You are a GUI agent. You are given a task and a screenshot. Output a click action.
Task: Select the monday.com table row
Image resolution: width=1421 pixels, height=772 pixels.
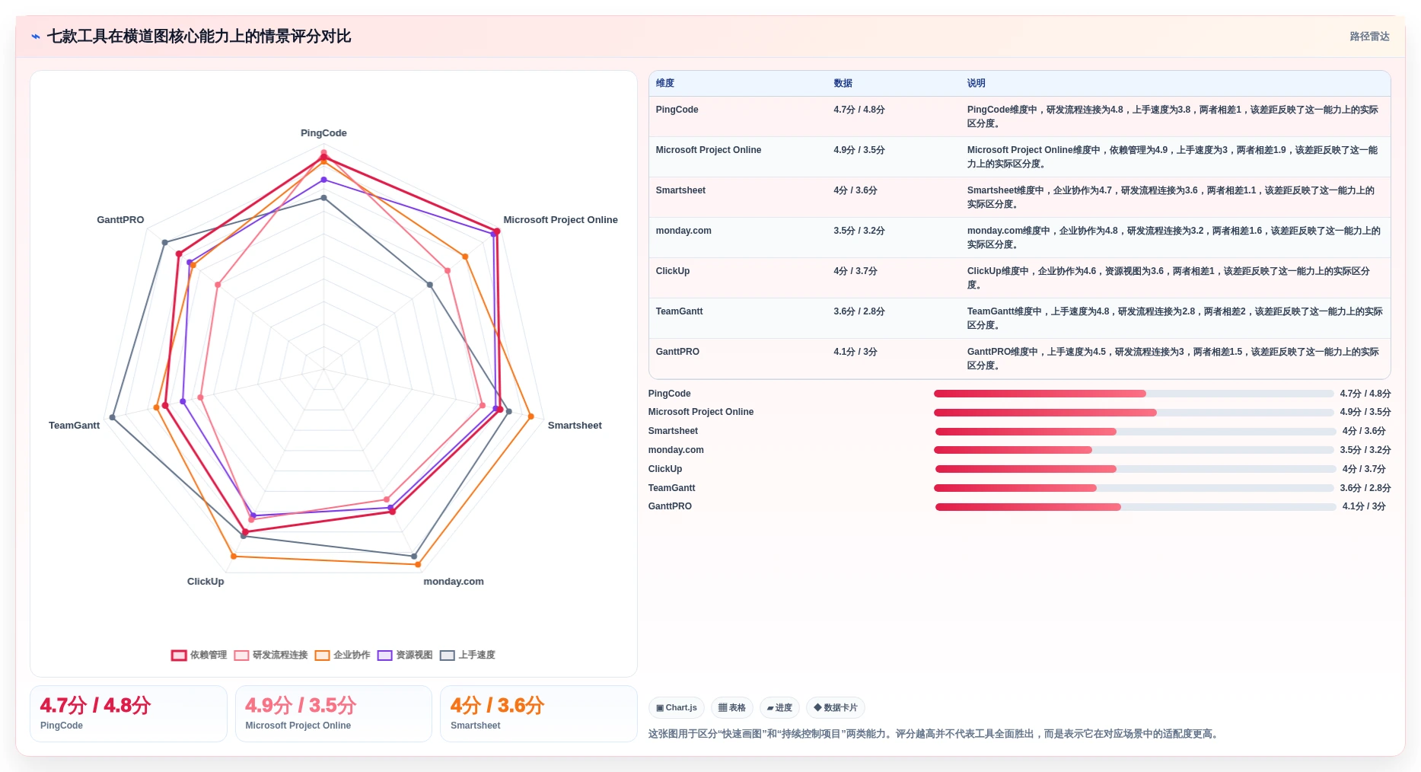1019,238
